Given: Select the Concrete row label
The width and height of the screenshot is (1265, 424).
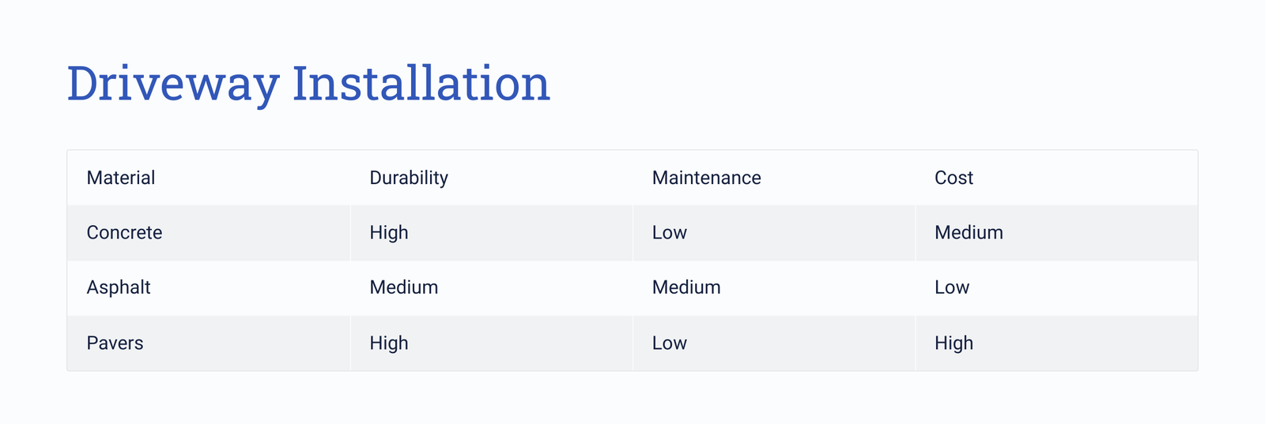Looking at the screenshot, I should pyautogui.click(x=209, y=233).
